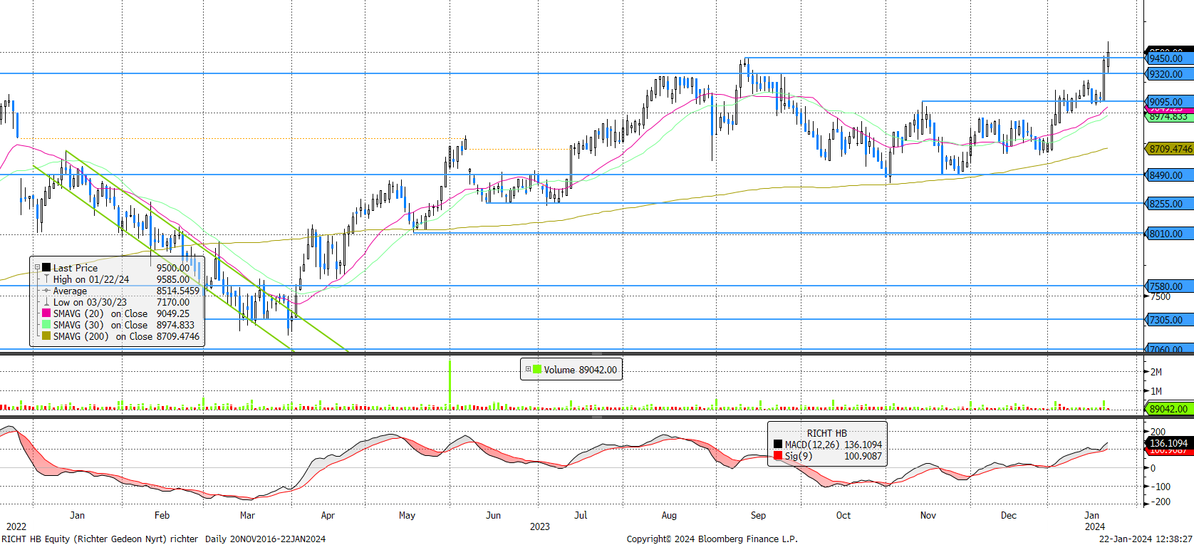Select the 'Low on 03/30/23' legend row
Screen dimensions: 1194x545
tap(117, 302)
